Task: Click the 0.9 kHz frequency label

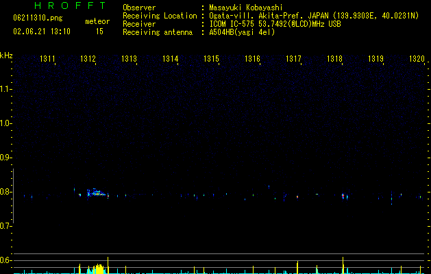Action: (x=5, y=158)
